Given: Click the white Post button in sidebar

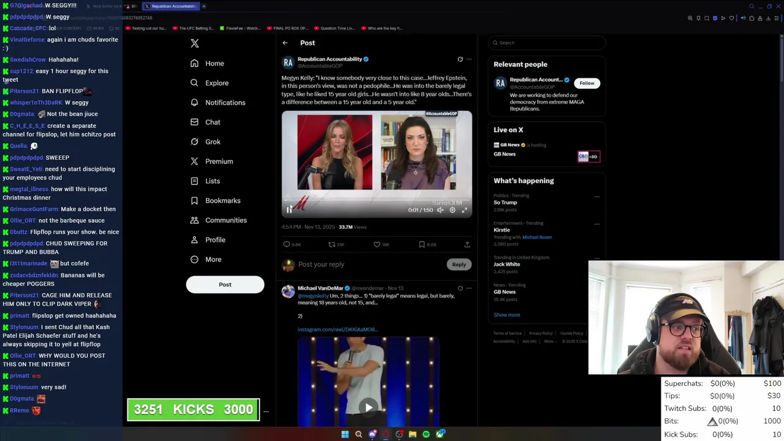Looking at the screenshot, I should [x=225, y=284].
